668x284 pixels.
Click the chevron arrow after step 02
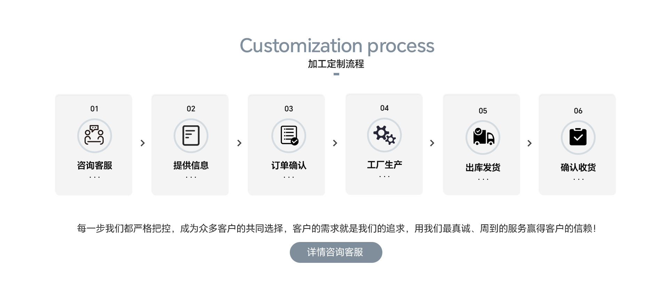pyautogui.click(x=239, y=143)
